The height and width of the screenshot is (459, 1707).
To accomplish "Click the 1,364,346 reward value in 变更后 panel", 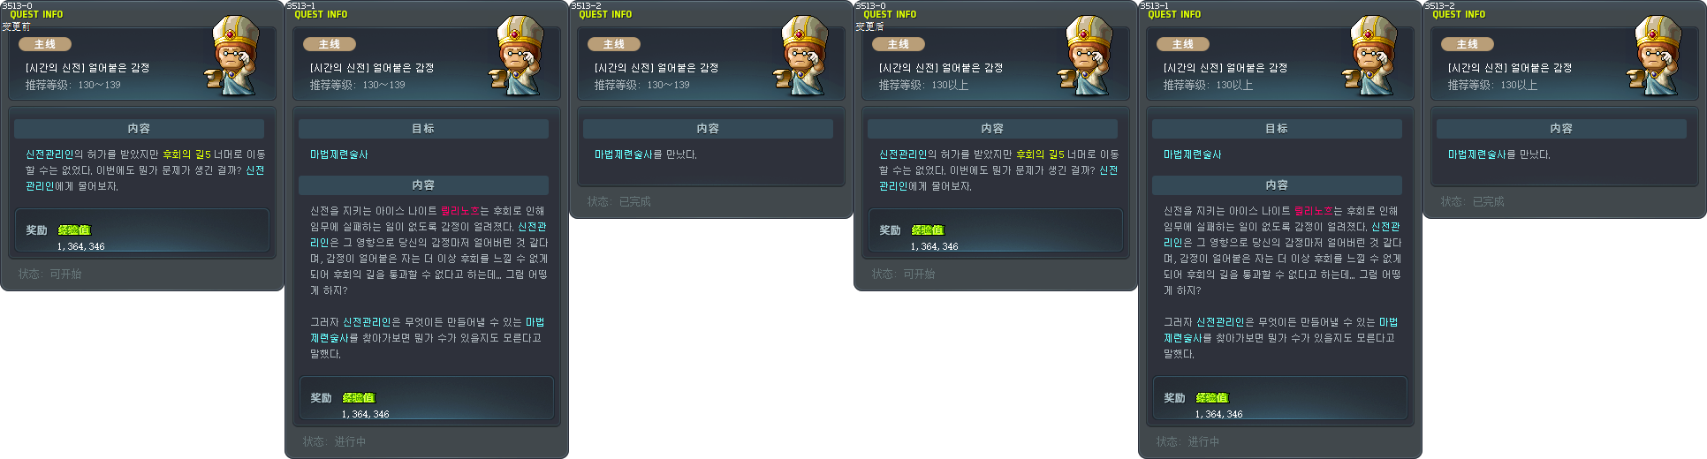I will point(934,246).
